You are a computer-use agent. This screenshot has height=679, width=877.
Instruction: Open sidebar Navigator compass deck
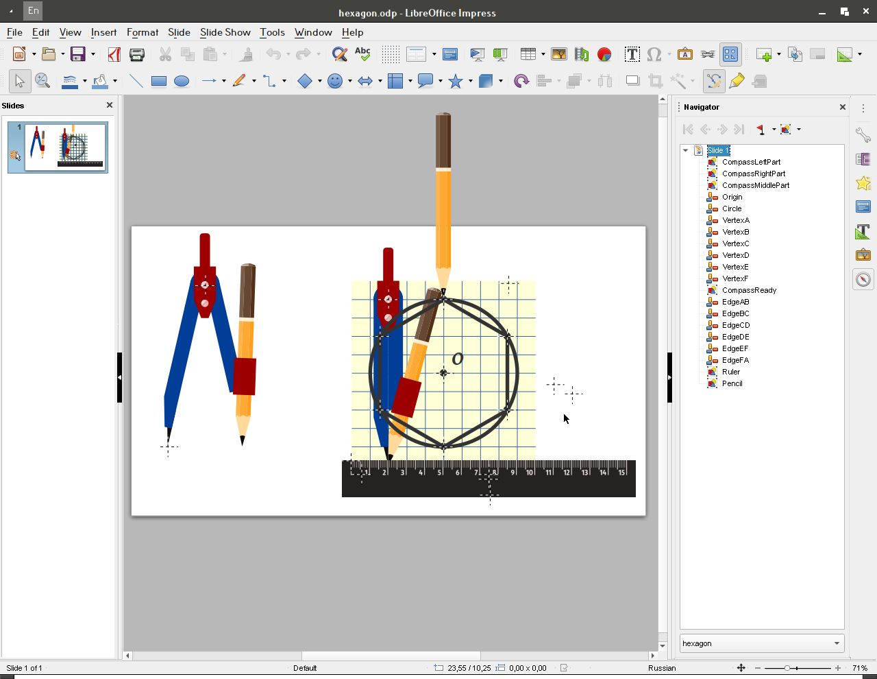[x=863, y=279]
